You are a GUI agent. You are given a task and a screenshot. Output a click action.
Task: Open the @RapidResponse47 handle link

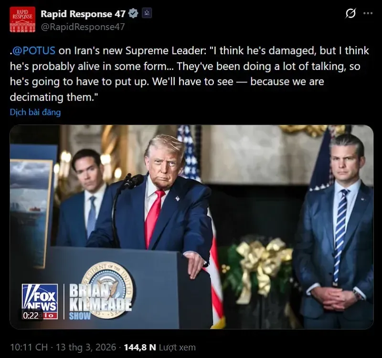pos(83,27)
